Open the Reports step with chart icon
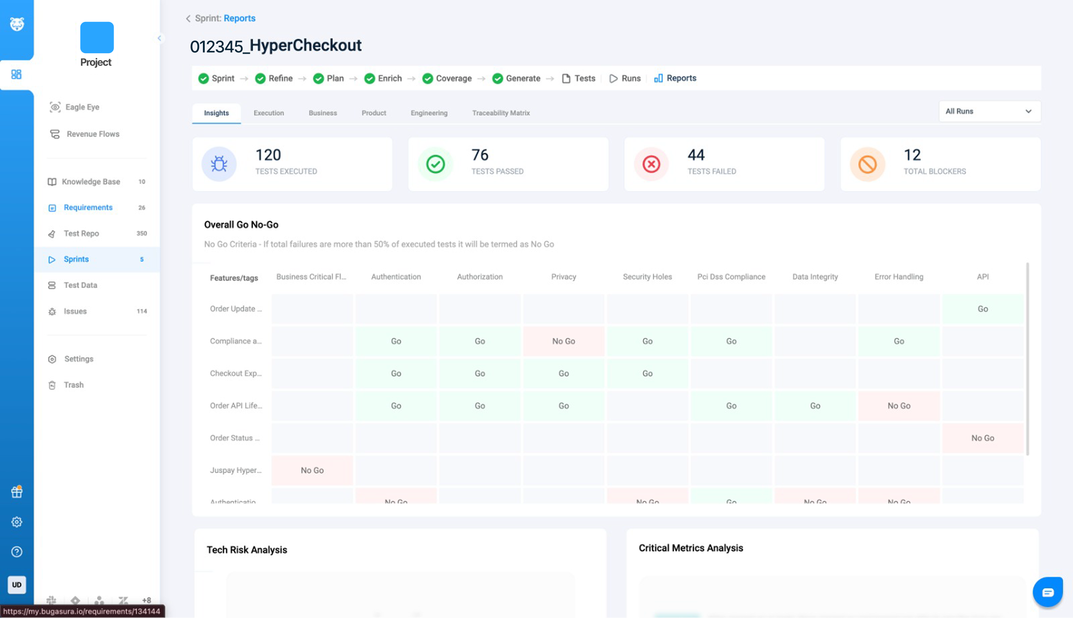Viewport: 1073px width, 618px height. click(x=675, y=78)
